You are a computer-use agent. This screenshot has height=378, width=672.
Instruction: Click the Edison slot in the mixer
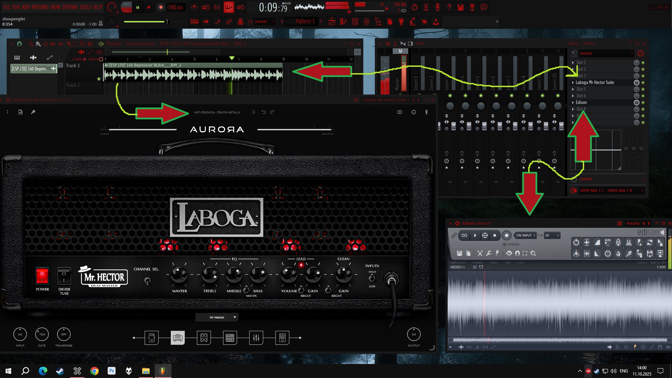tap(581, 103)
